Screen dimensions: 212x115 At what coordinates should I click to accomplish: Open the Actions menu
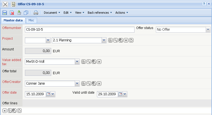[x=122, y=13]
